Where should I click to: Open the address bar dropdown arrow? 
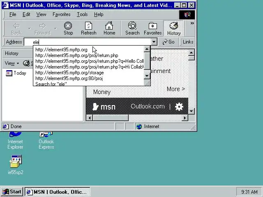pos(154,42)
